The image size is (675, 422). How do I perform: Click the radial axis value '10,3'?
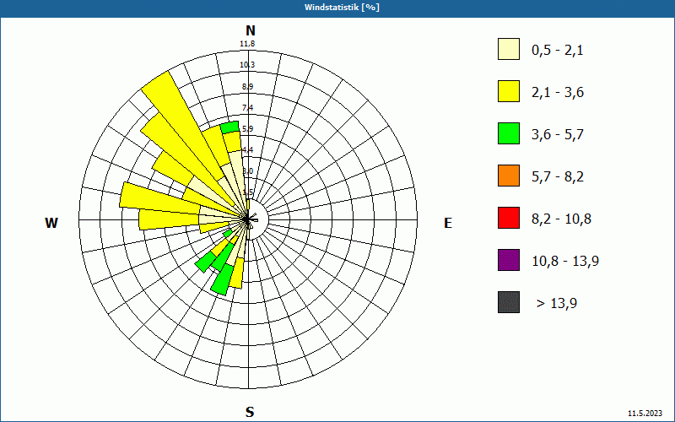coord(247,65)
